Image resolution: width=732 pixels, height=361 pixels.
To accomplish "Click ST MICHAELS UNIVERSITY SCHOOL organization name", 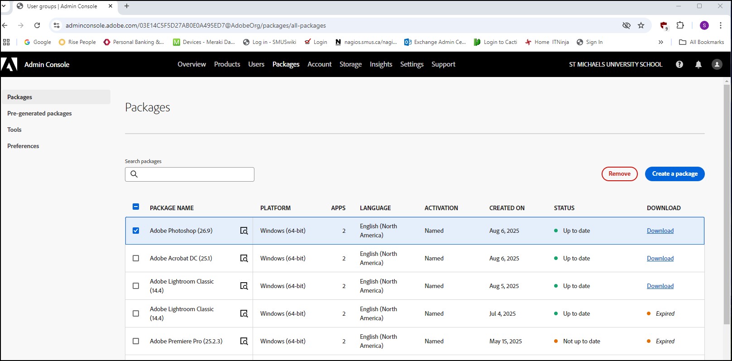I will coord(616,64).
